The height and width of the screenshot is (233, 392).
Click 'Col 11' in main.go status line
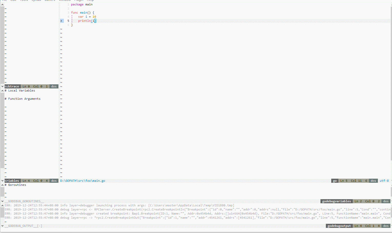[356, 181]
